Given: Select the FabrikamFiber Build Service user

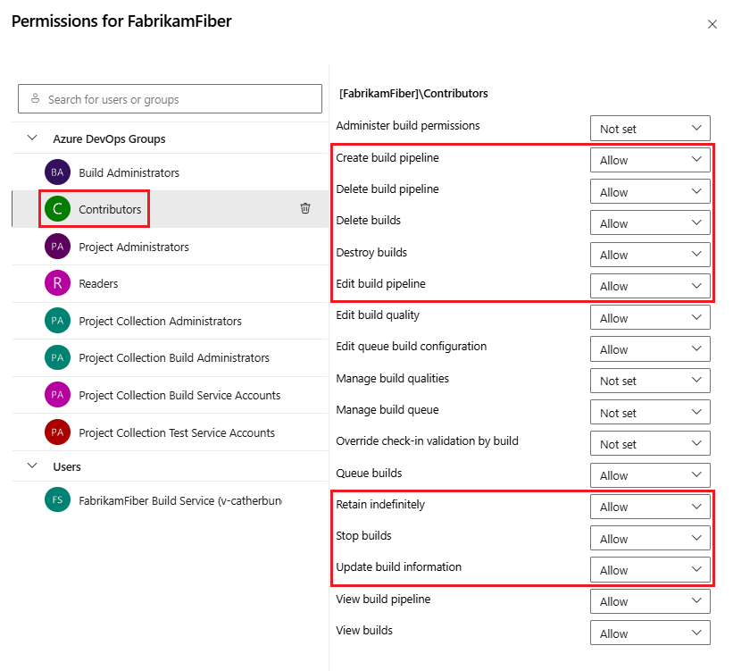Looking at the screenshot, I should [171, 499].
